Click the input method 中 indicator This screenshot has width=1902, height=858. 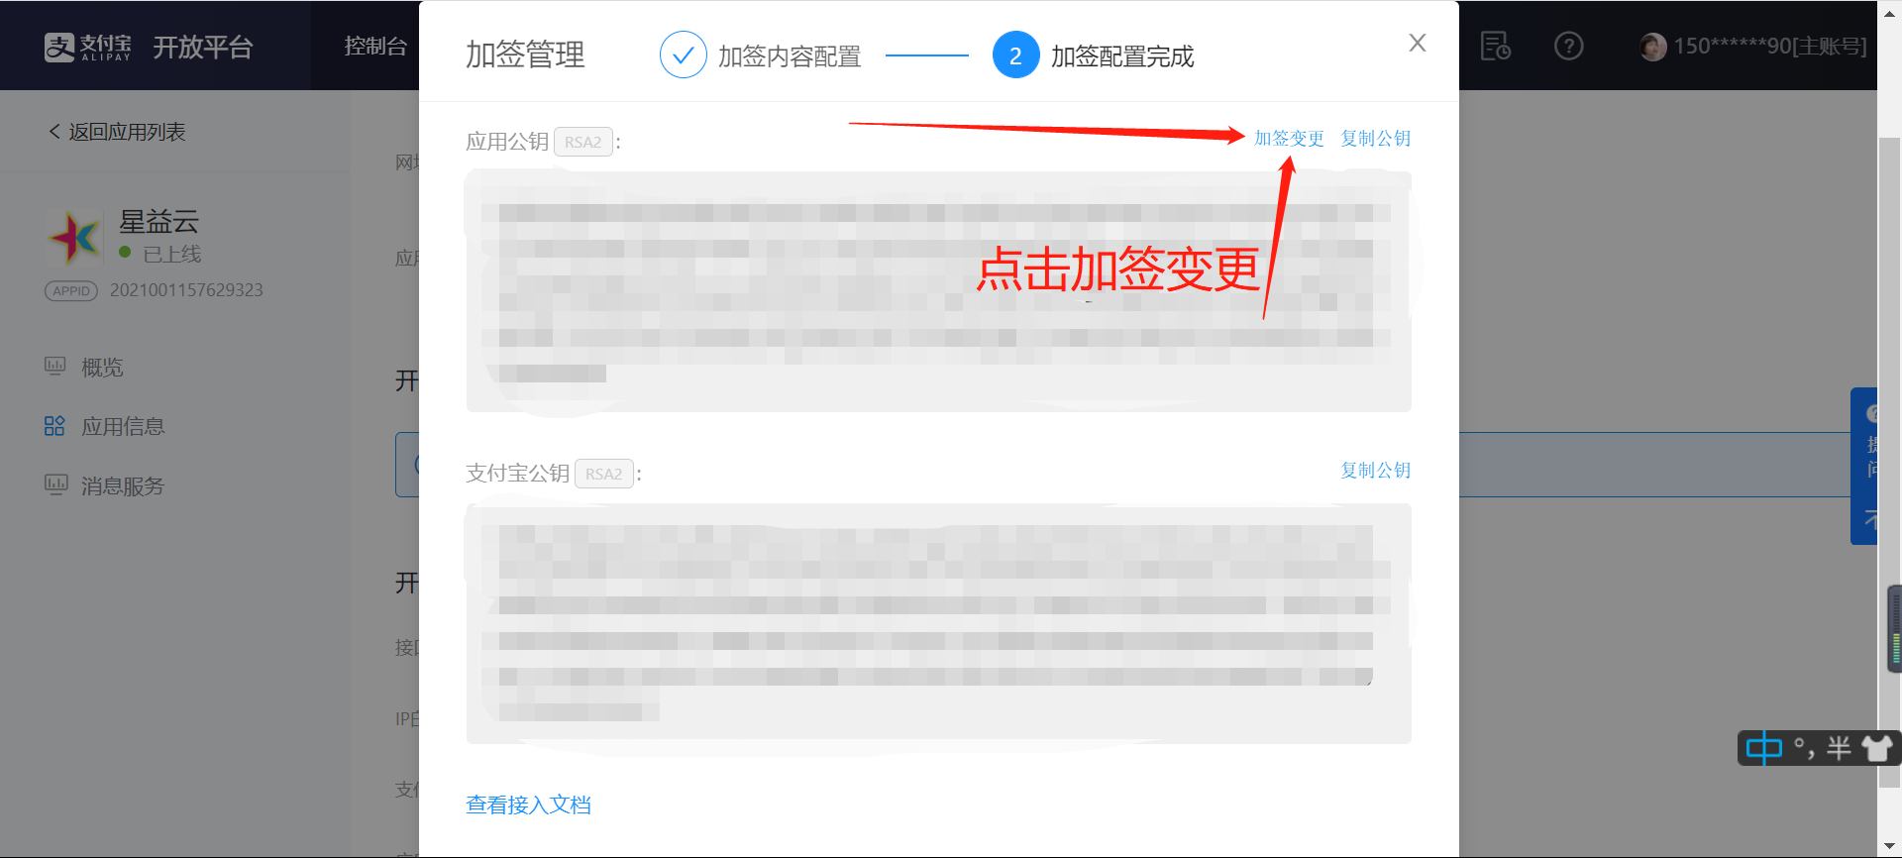[x=1763, y=748]
